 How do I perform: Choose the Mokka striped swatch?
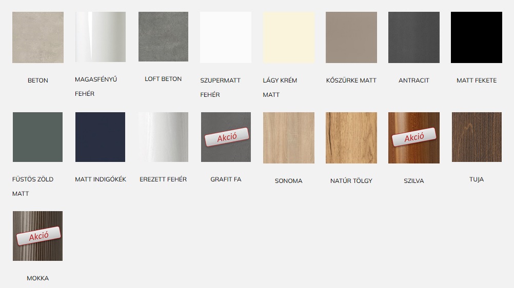click(x=37, y=236)
